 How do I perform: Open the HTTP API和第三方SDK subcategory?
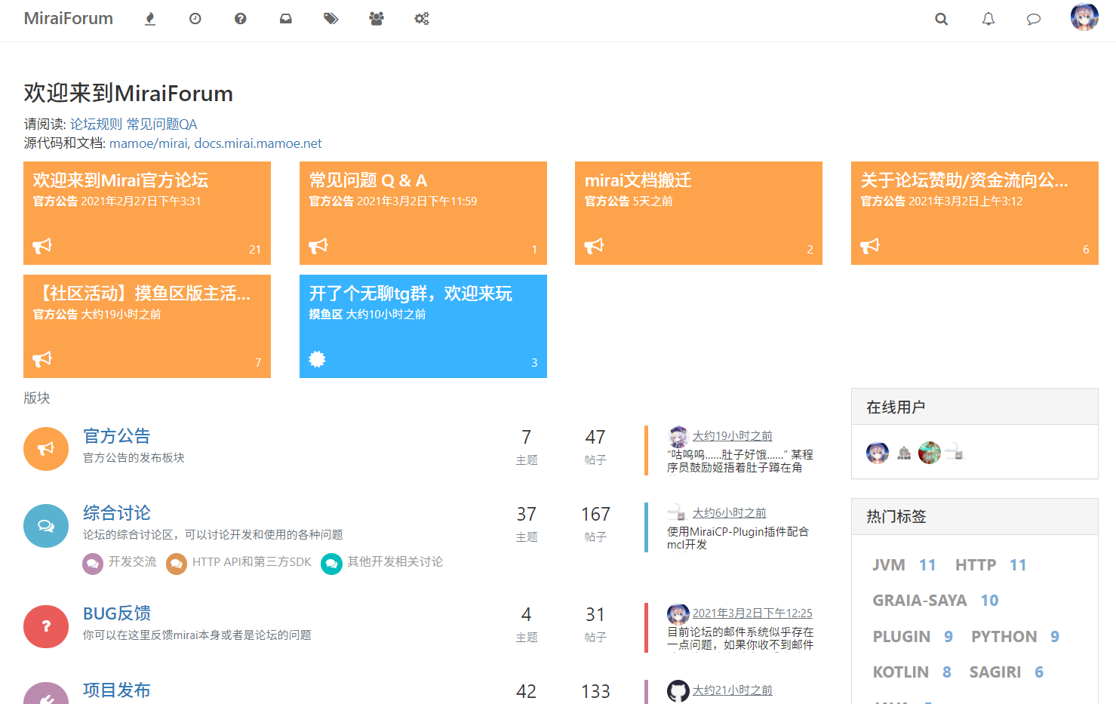251,562
